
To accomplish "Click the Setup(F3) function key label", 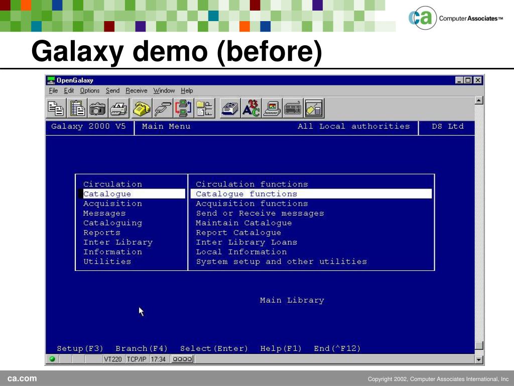I will (80, 349).
